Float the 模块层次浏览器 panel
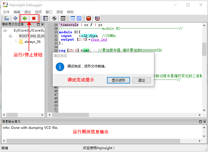 (x=38, y=25)
